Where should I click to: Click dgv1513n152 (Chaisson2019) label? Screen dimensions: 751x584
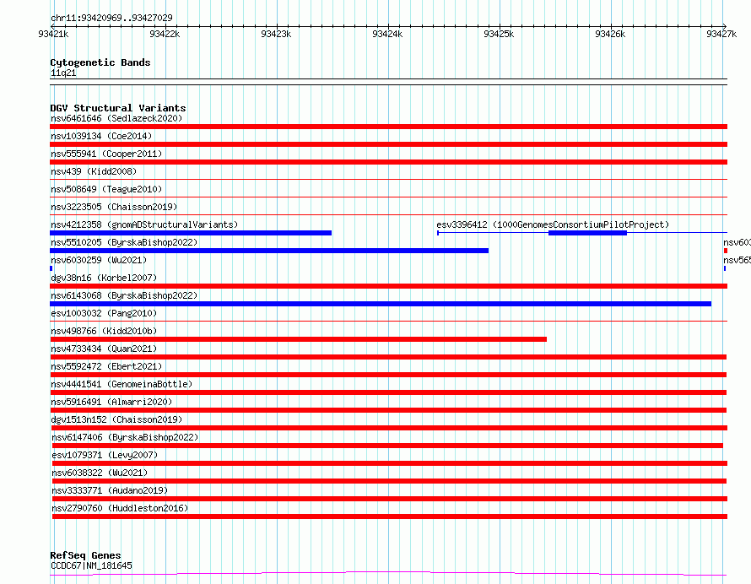pyautogui.click(x=116, y=419)
